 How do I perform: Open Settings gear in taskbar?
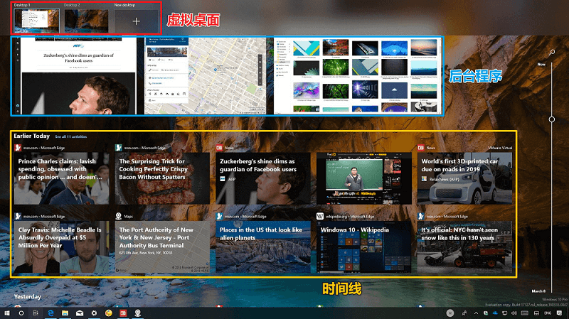tap(94, 313)
